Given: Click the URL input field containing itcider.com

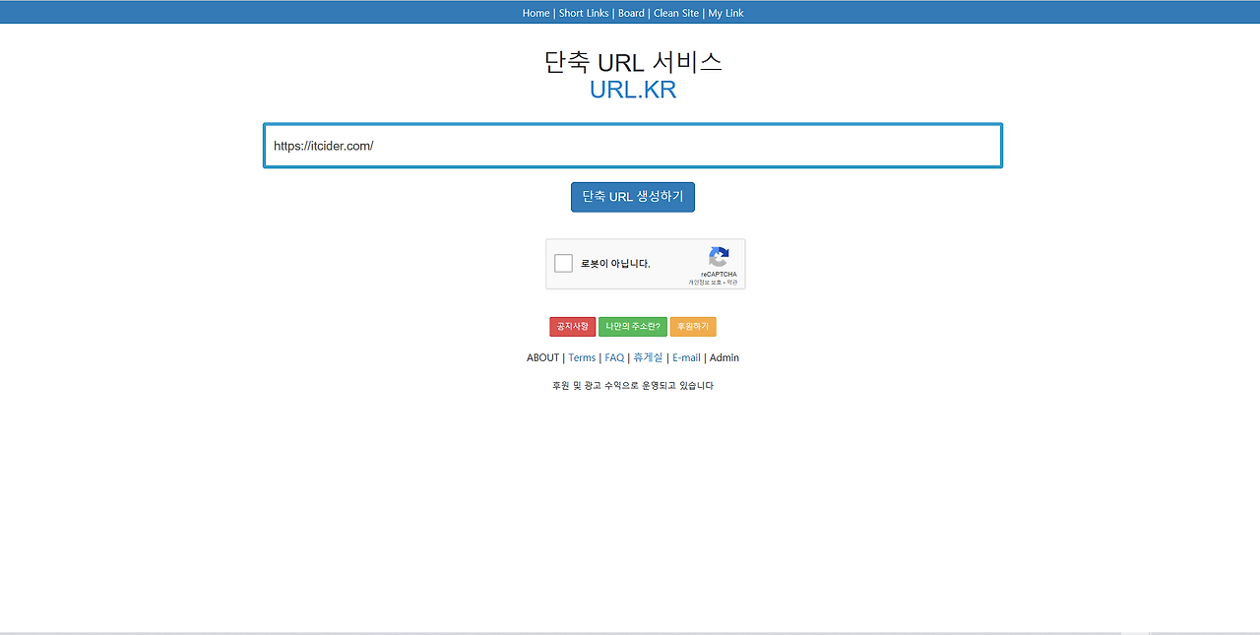Looking at the screenshot, I should click(x=632, y=145).
